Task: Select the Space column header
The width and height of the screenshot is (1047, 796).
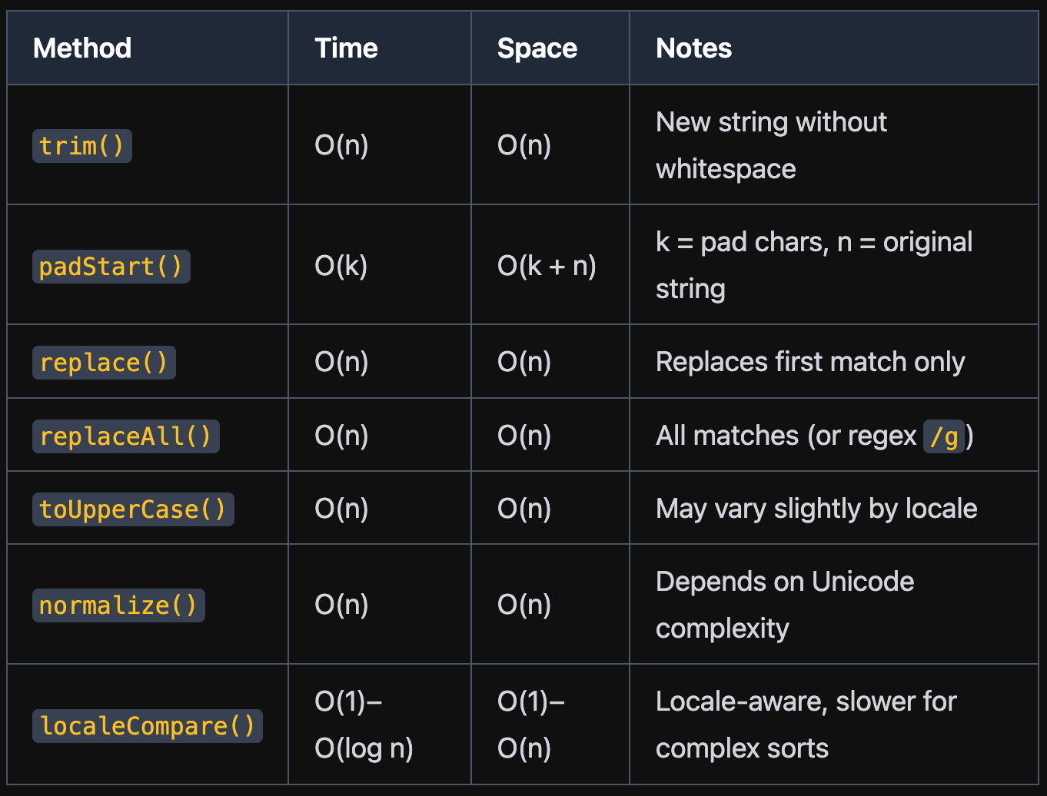Action: point(537,48)
